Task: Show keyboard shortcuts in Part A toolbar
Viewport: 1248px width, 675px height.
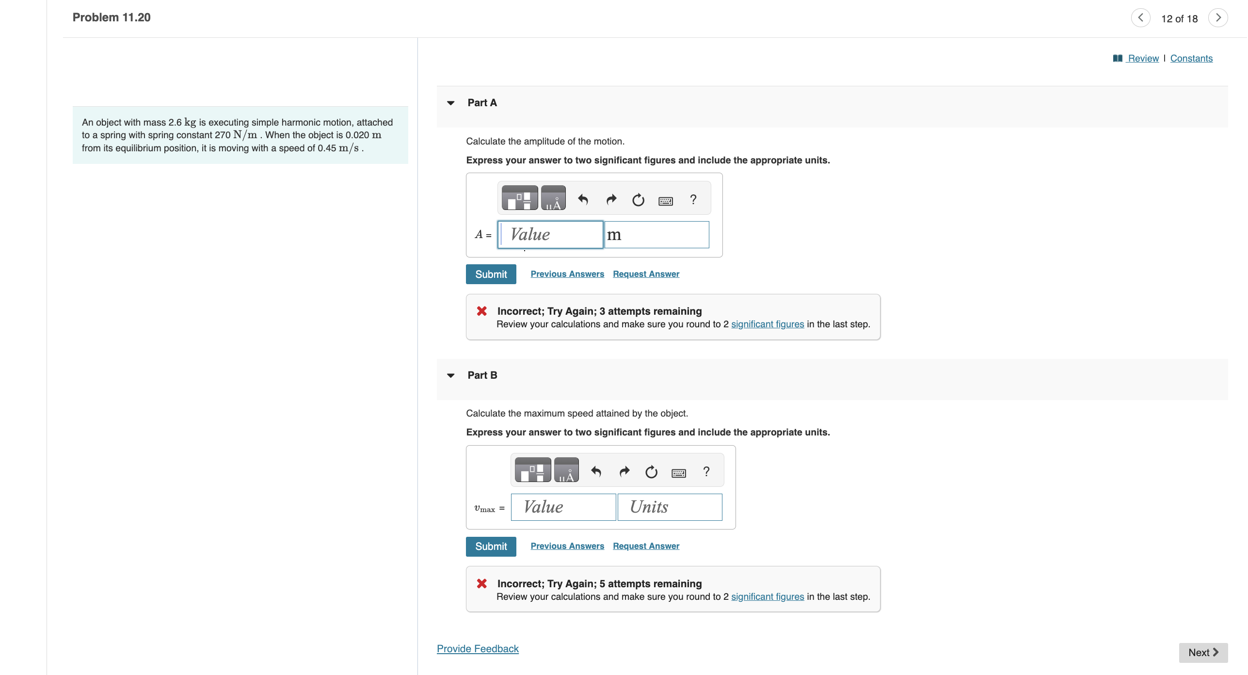Action: coord(665,200)
